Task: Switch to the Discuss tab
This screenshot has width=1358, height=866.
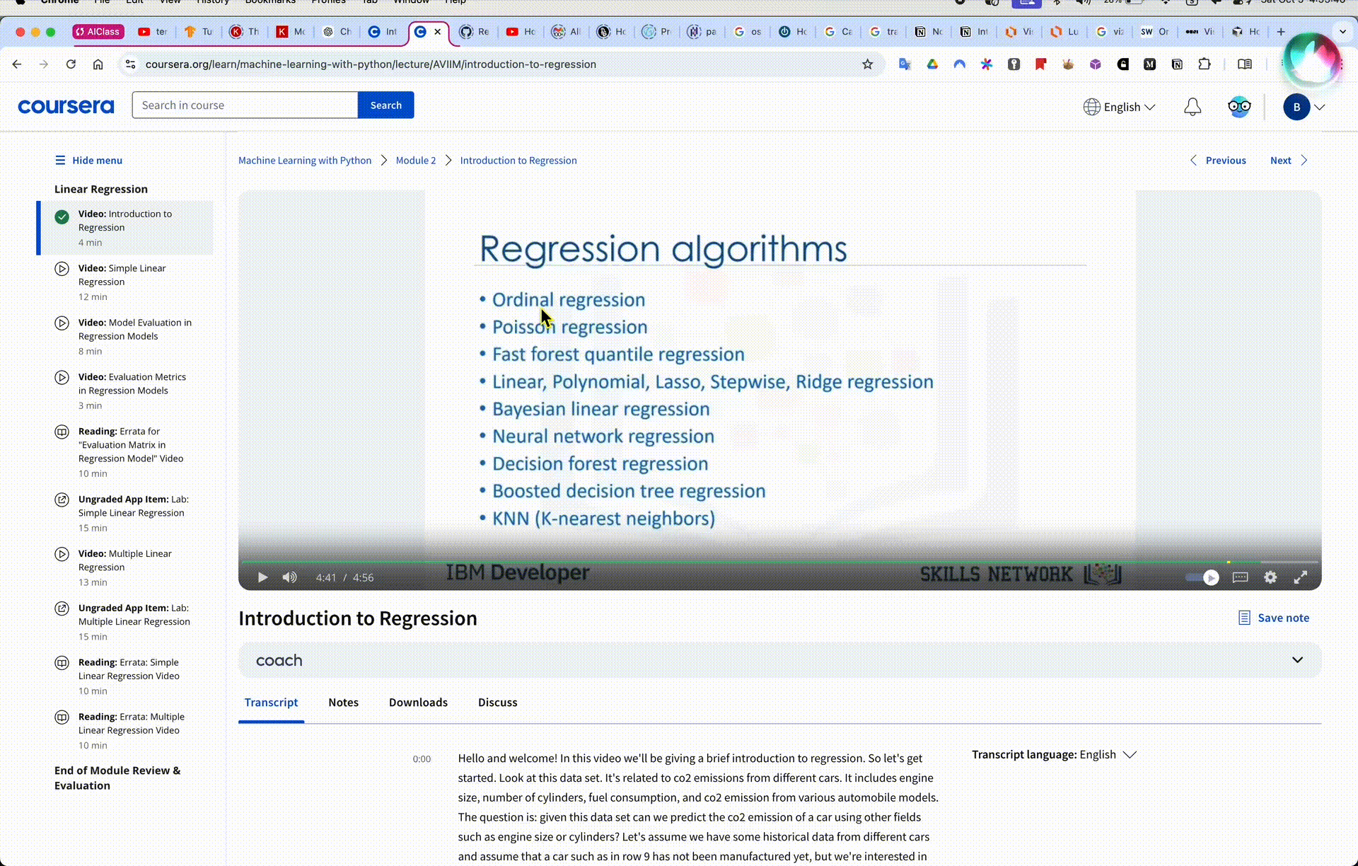Action: (x=498, y=702)
